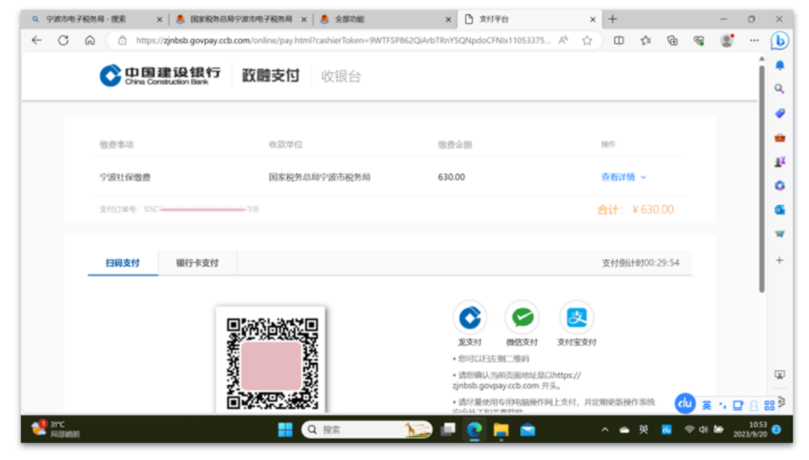
Task: Select the 龙支付 payment icon
Action: pyautogui.click(x=470, y=318)
